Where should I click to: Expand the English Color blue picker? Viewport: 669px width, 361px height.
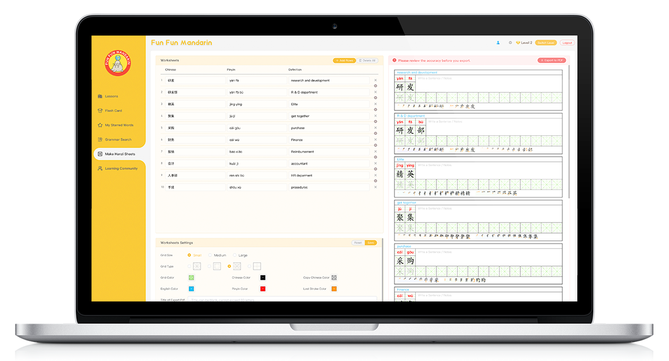(x=191, y=289)
